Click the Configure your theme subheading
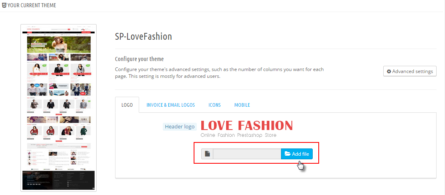Screen dimensions: 445x195 pos(139,59)
